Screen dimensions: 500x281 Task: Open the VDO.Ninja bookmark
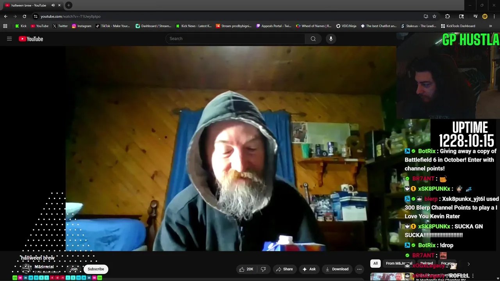tap(346, 26)
